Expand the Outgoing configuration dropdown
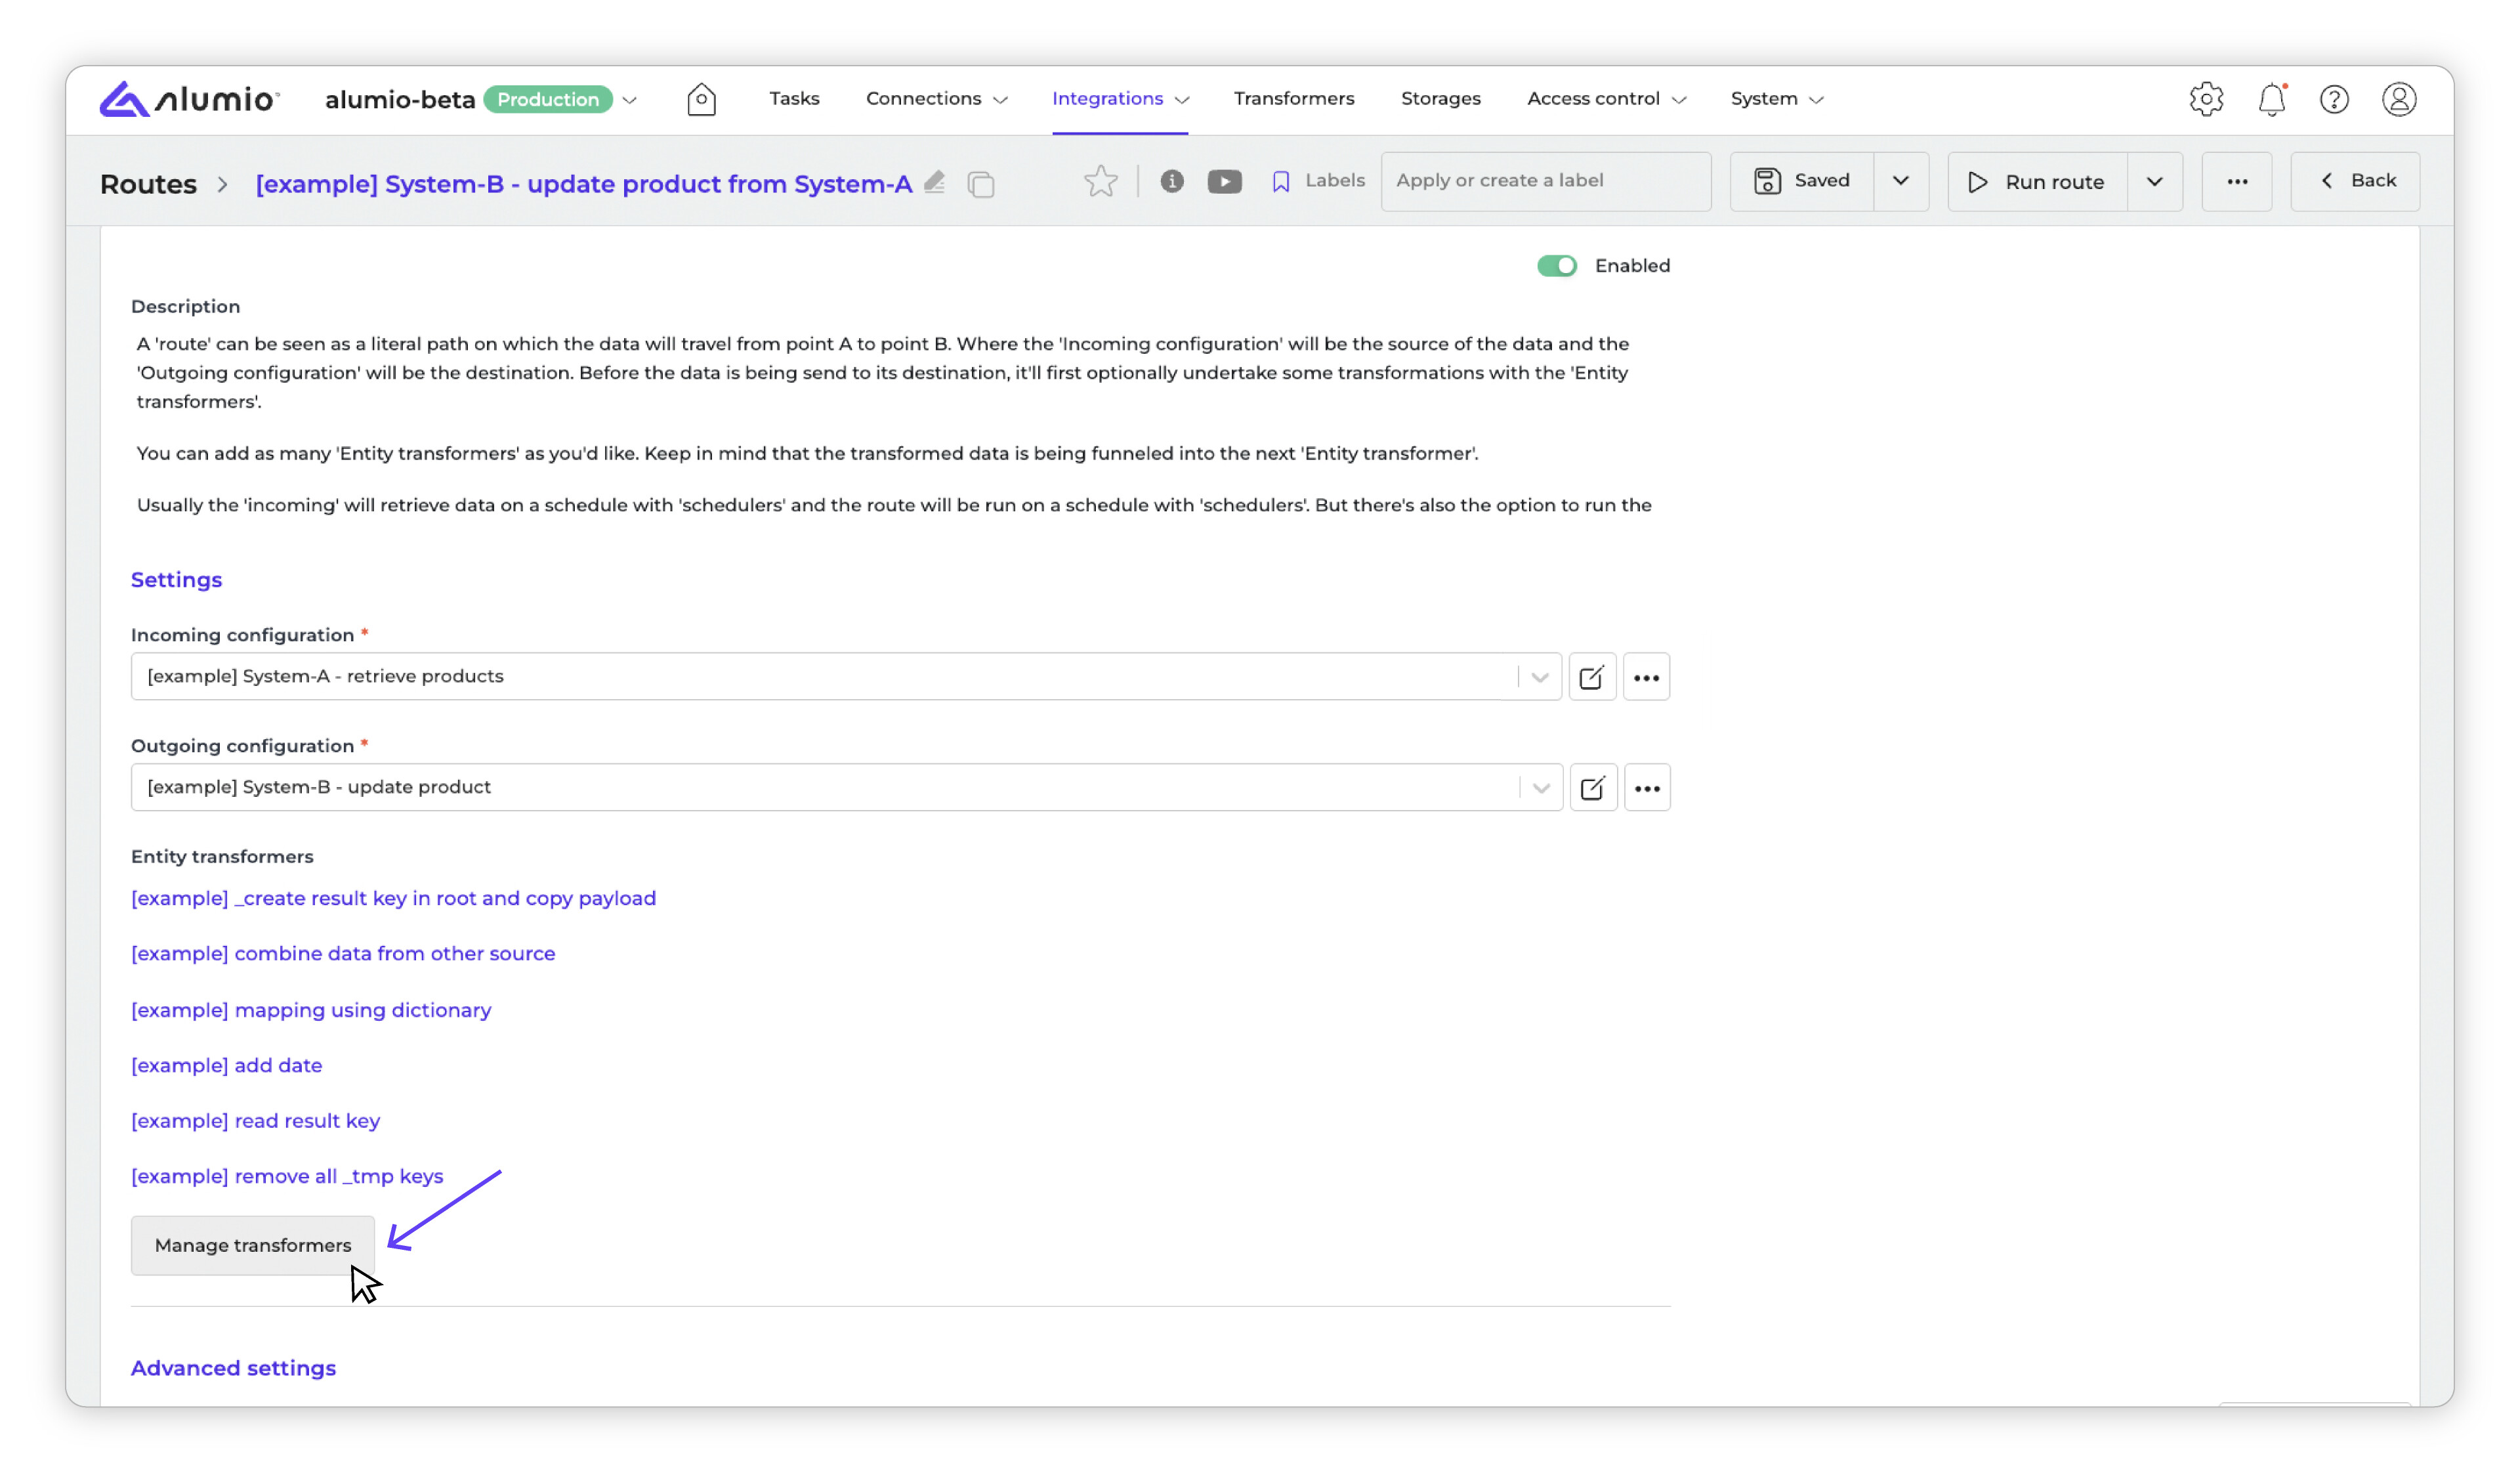 pos(1540,788)
